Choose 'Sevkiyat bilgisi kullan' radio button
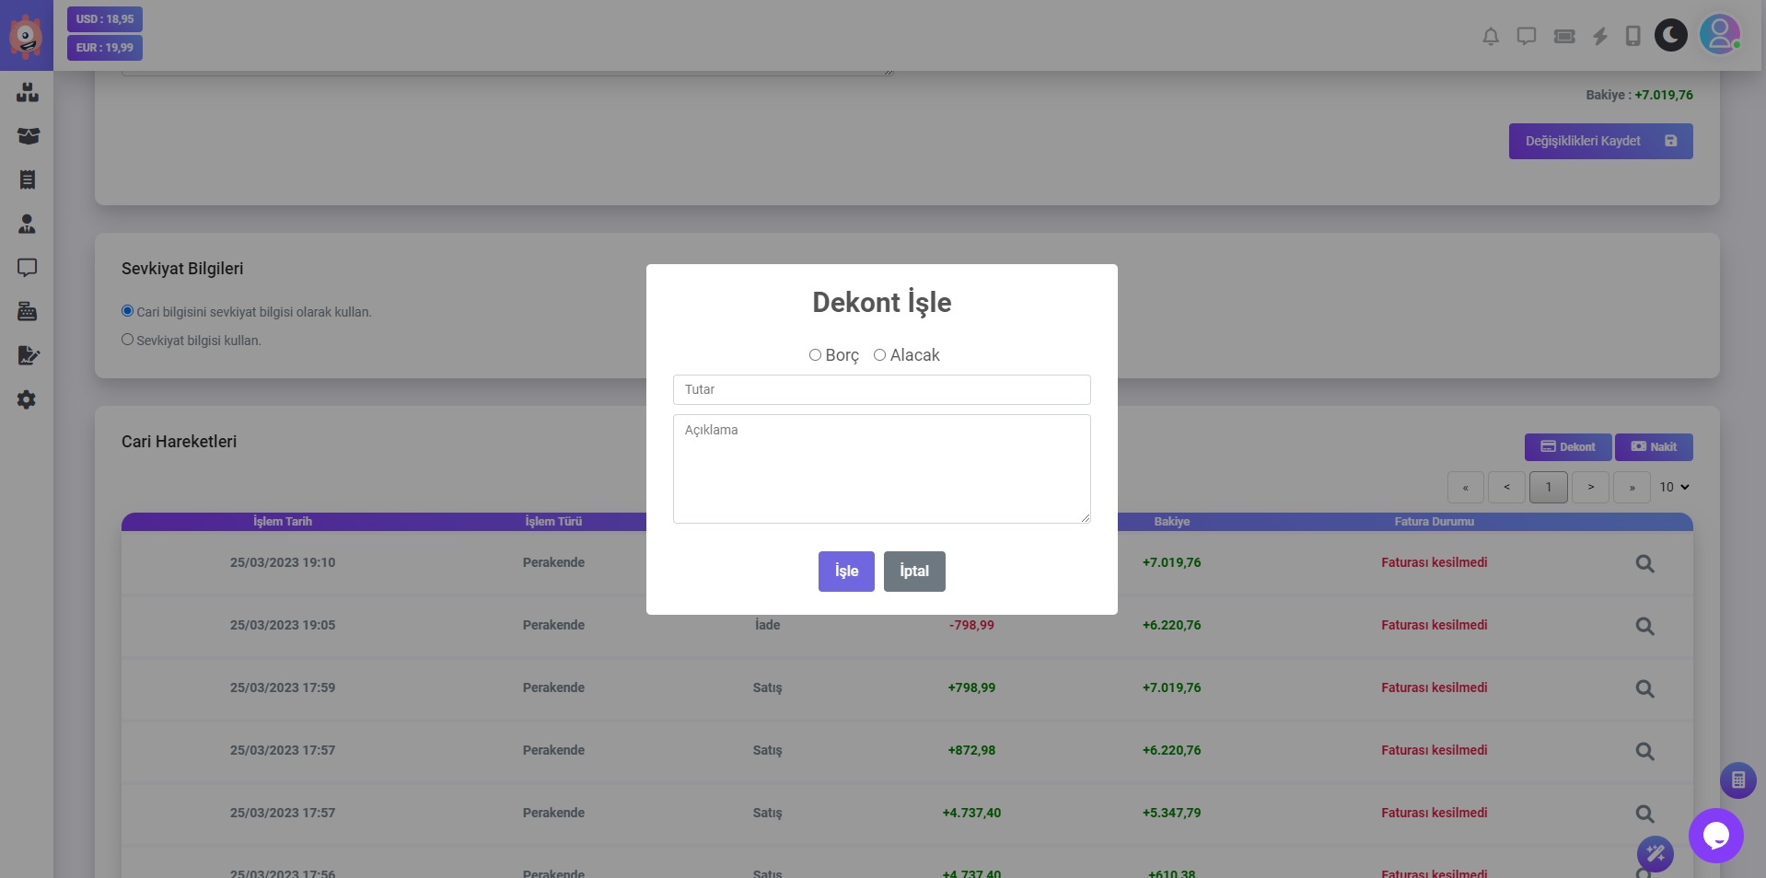Screen dimensions: 1766x878 [128, 340]
